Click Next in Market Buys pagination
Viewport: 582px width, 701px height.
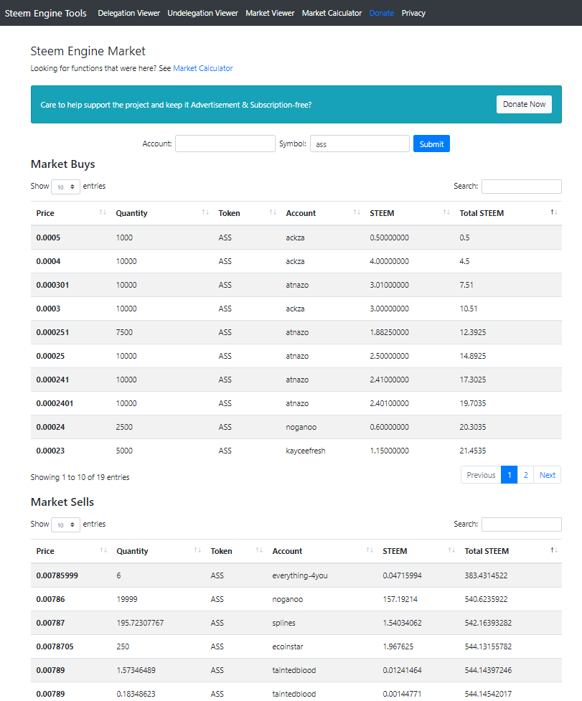[x=548, y=475]
